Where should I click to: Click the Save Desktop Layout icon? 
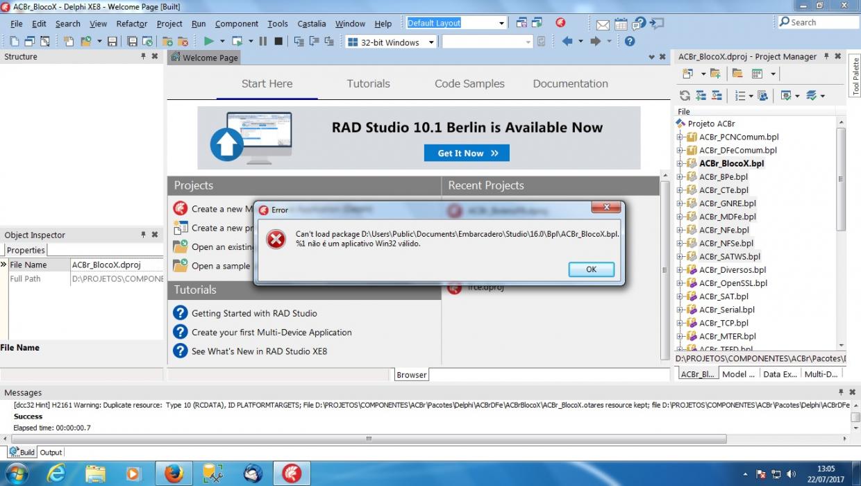pyautogui.click(x=522, y=23)
